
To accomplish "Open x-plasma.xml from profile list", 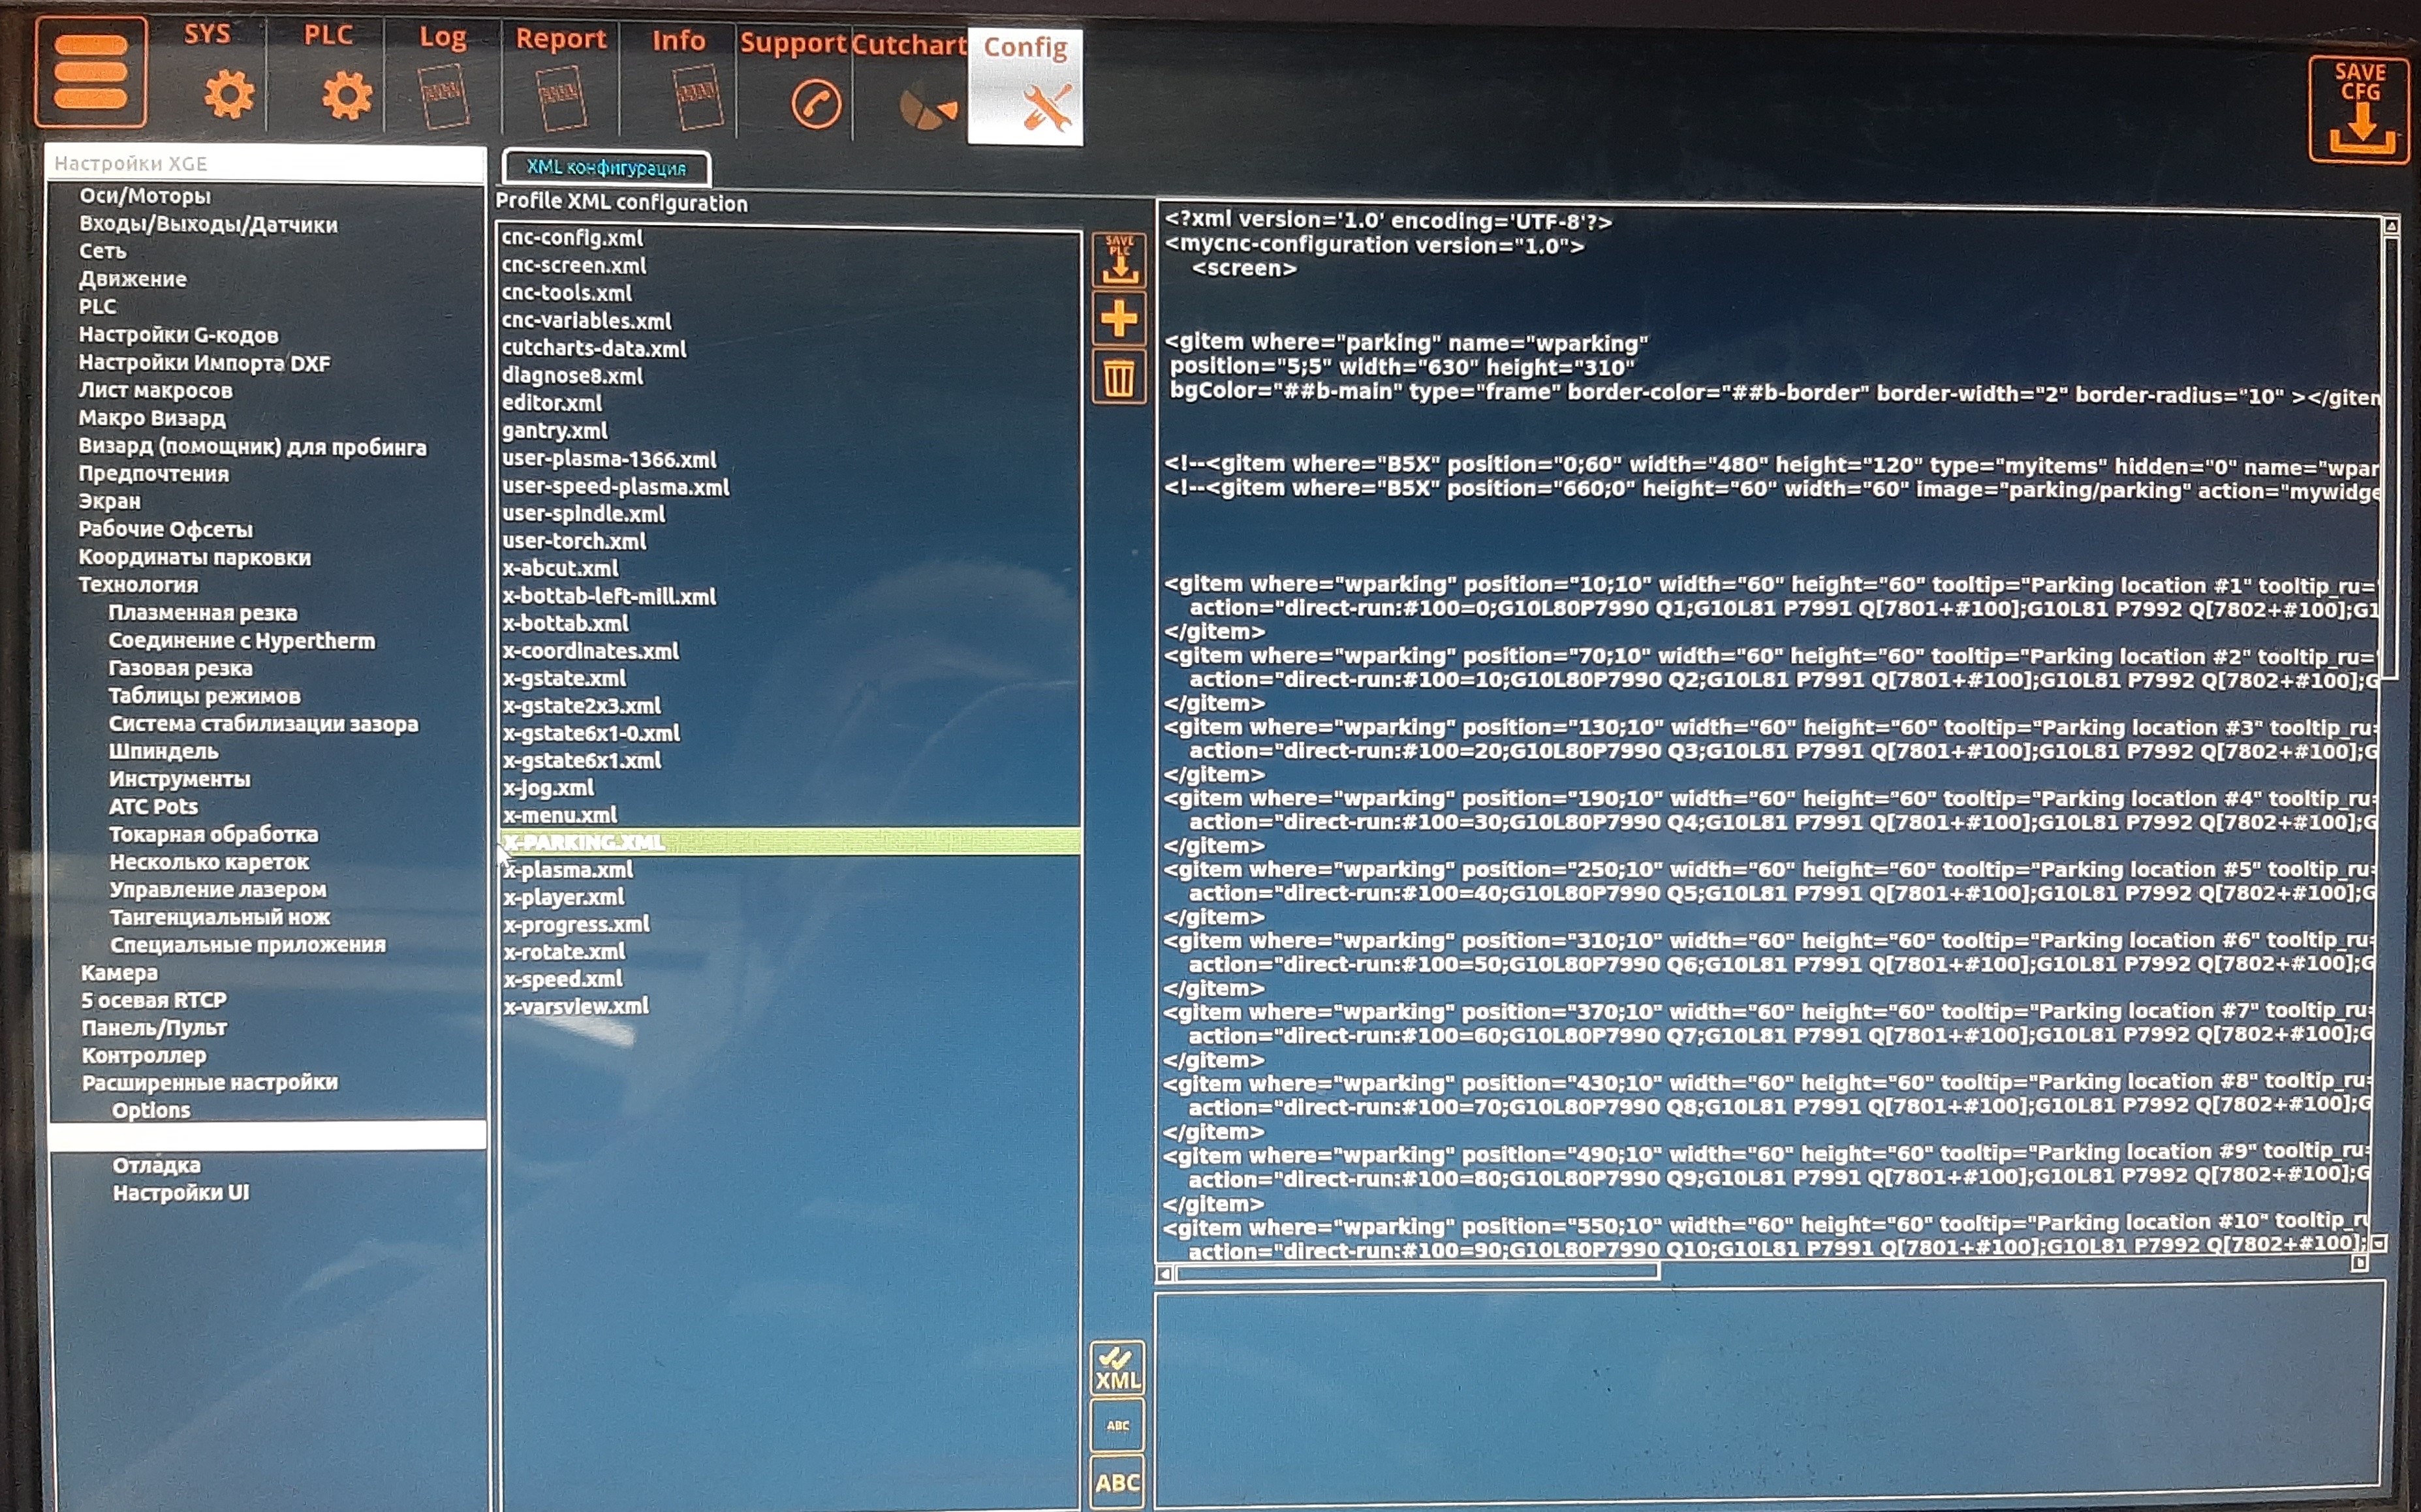I will (x=568, y=870).
